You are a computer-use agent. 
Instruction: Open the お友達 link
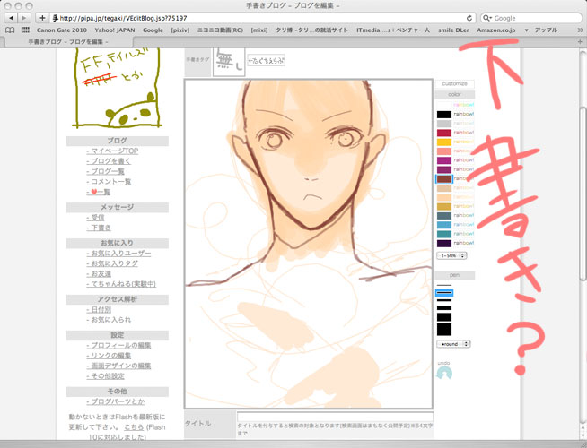coord(99,274)
